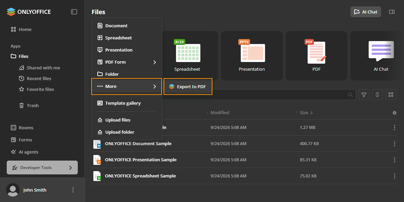Image resolution: width=404 pixels, height=202 pixels.
Task: Click the Upload files arrow icon
Action: (100, 120)
